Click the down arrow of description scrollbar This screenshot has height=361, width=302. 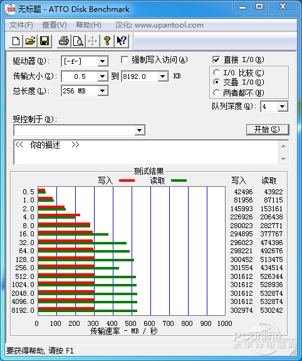click(x=283, y=159)
